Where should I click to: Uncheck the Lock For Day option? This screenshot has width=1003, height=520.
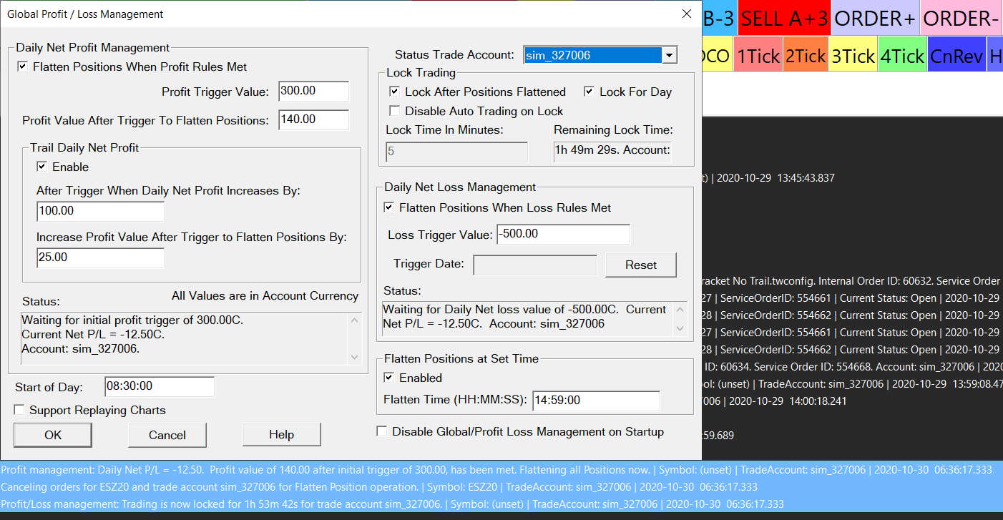589,92
